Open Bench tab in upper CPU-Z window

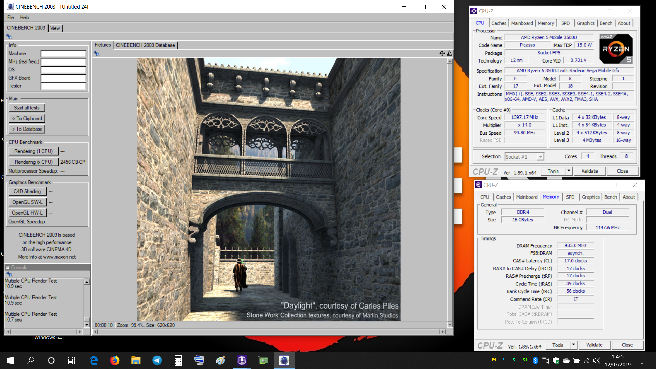point(606,23)
